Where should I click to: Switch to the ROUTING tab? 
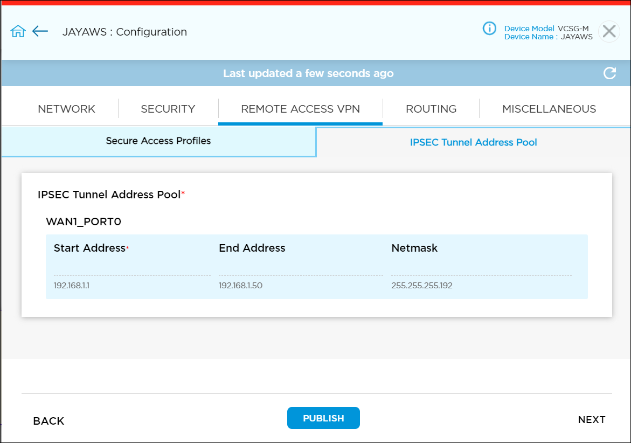tap(431, 108)
